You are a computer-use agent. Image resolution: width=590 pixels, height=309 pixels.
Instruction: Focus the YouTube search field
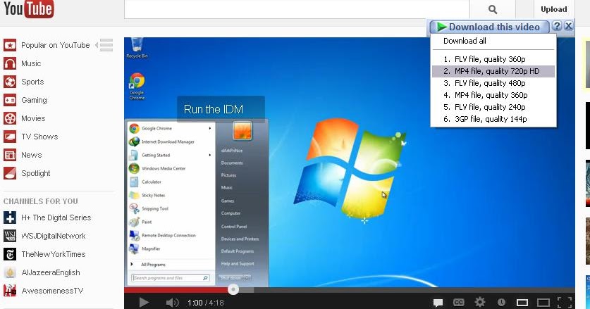tap(297, 9)
